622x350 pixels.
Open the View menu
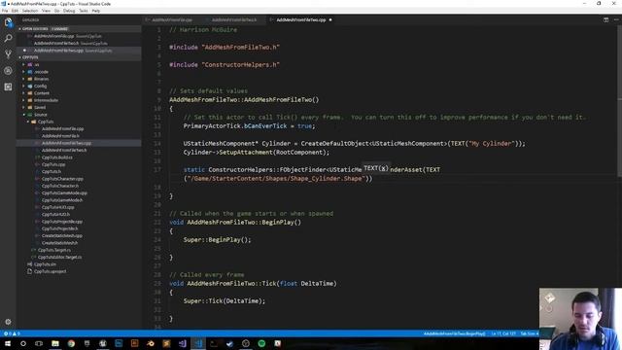tap(46, 11)
